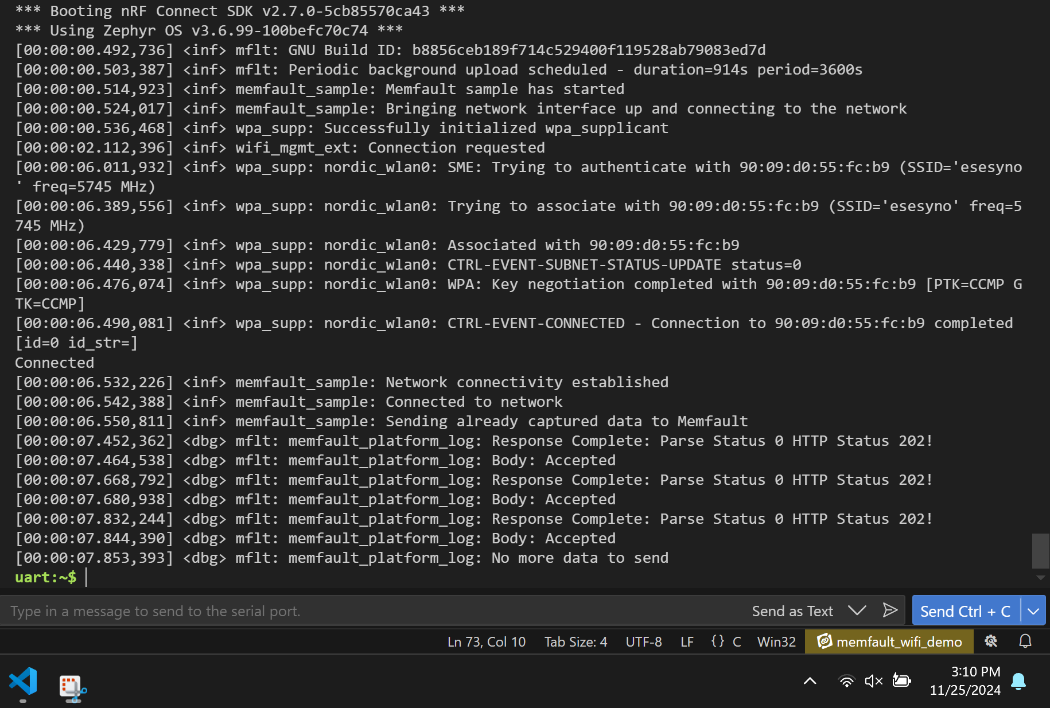Screen dimensions: 1050x708
Task: Click the send message arrow icon
Action: point(890,610)
